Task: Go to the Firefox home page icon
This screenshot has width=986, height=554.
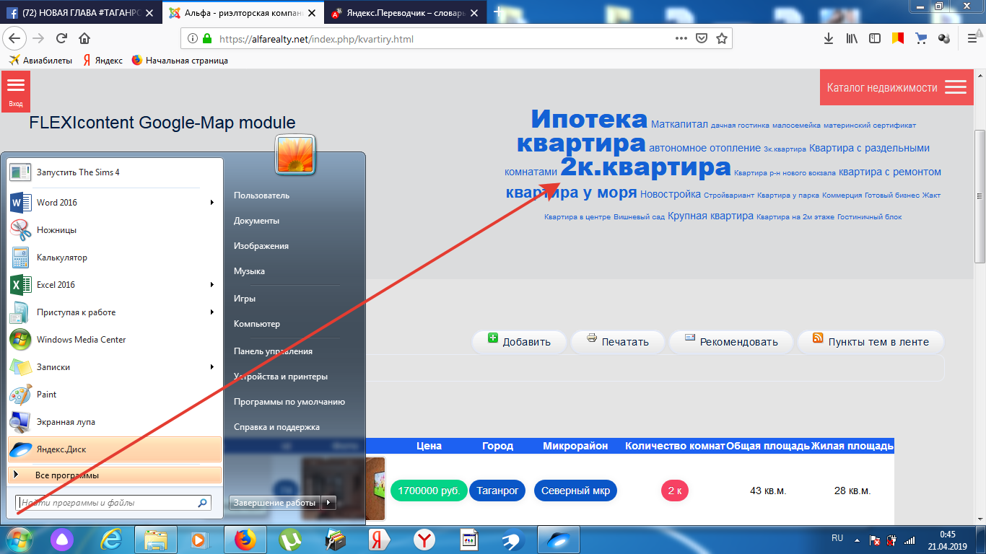Action: coord(84,39)
